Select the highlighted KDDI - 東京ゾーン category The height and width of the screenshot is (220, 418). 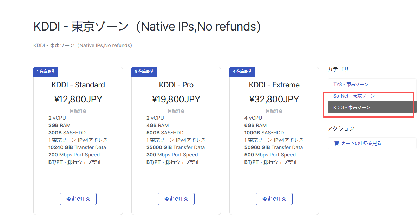[352, 107]
